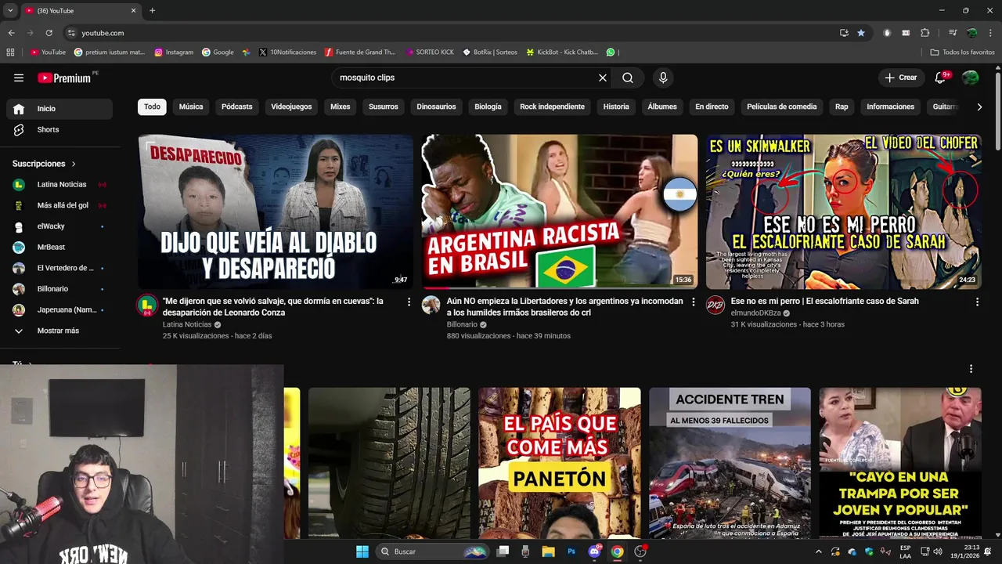The width and height of the screenshot is (1002, 564).
Task: Open the Chrome apps grid in bookmarks bar
Action: (10, 52)
